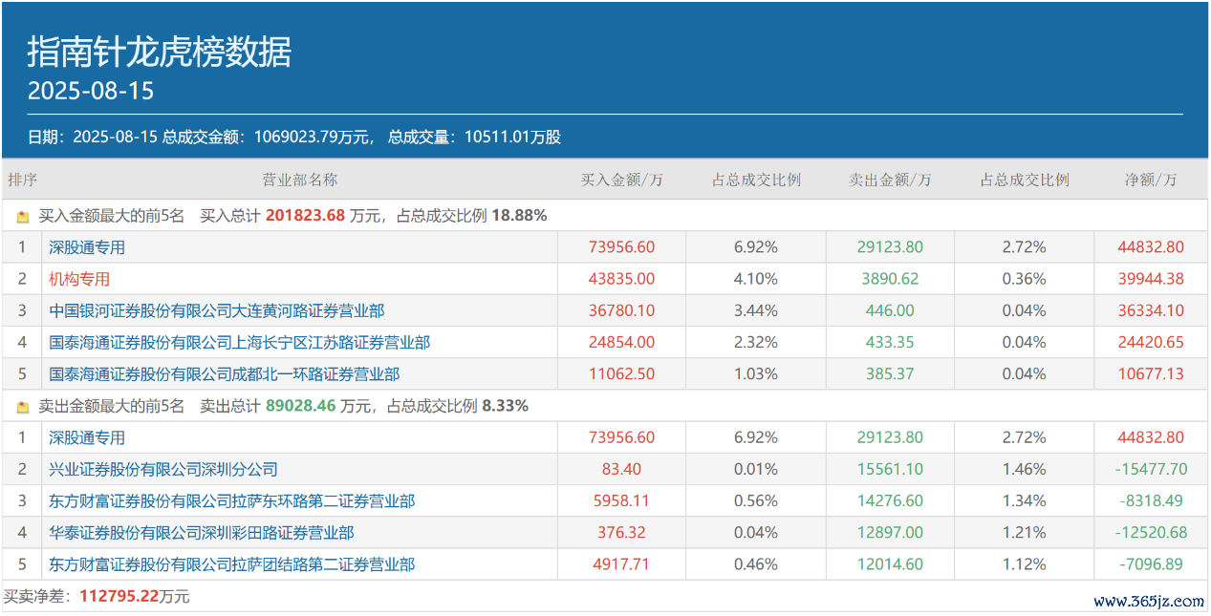Image resolution: width=1211 pixels, height=616 pixels.
Task: Click the 净额/万 column header
Action: tap(1151, 180)
